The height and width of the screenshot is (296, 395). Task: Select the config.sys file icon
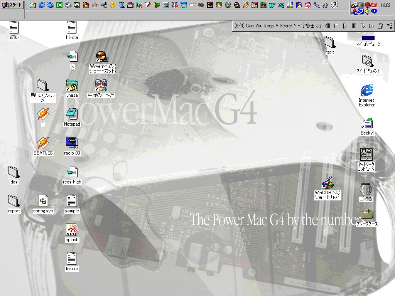(x=43, y=201)
